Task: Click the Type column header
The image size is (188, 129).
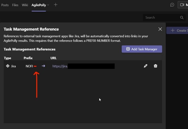Action: pyautogui.click(x=7, y=58)
